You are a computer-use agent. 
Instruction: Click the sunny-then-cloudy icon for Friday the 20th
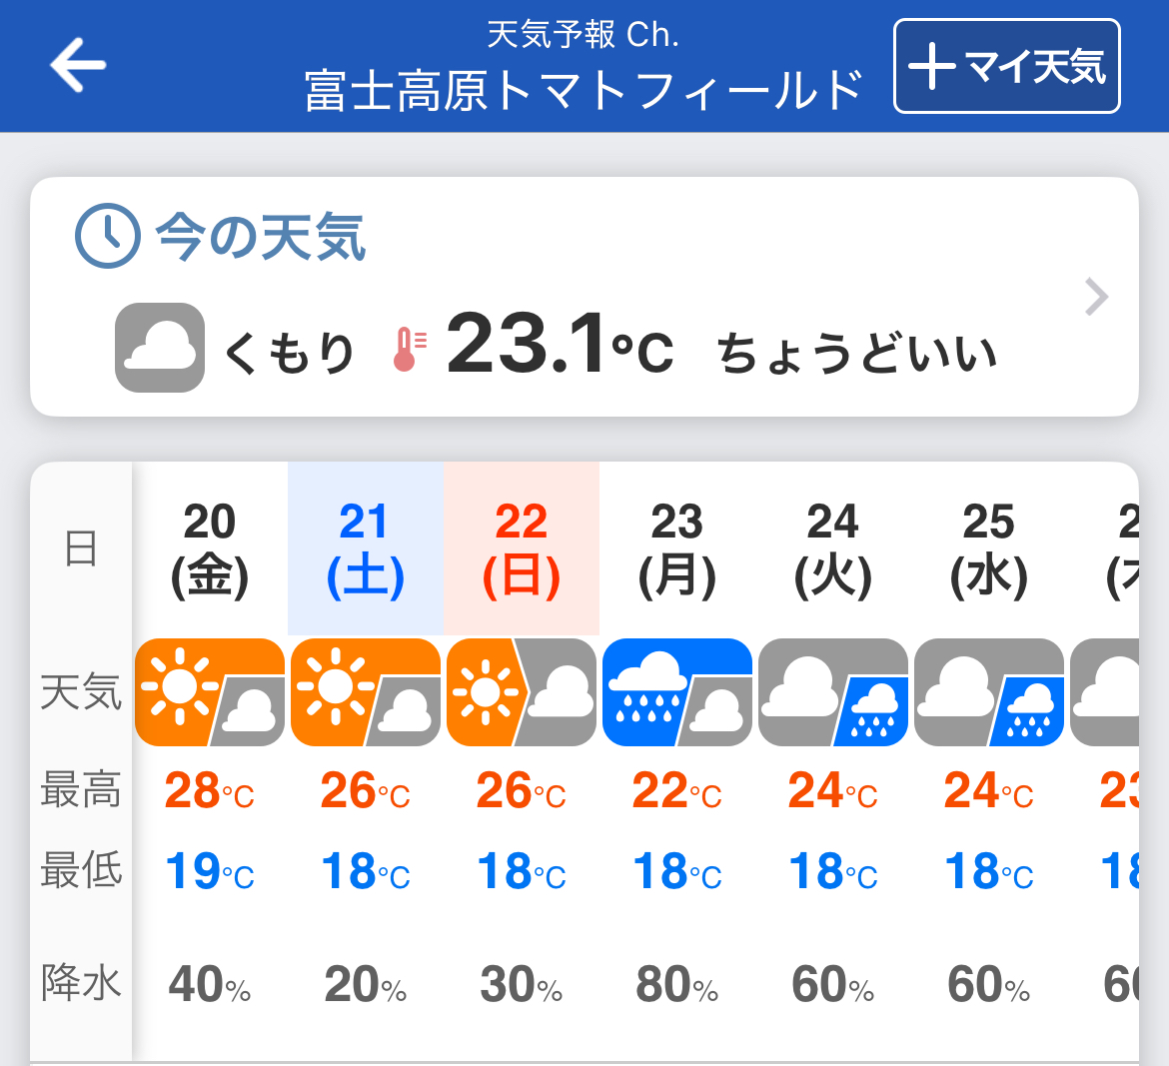click(209, 692)
